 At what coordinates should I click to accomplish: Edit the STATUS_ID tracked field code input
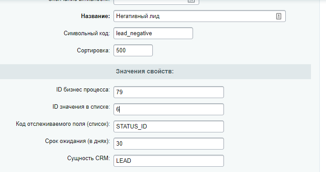[x=169, y=126]
